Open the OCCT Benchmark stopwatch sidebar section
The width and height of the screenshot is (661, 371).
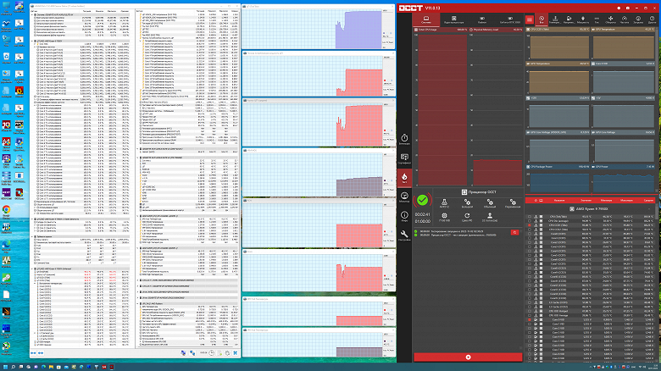pyautogui.click(x=404, y=140)
